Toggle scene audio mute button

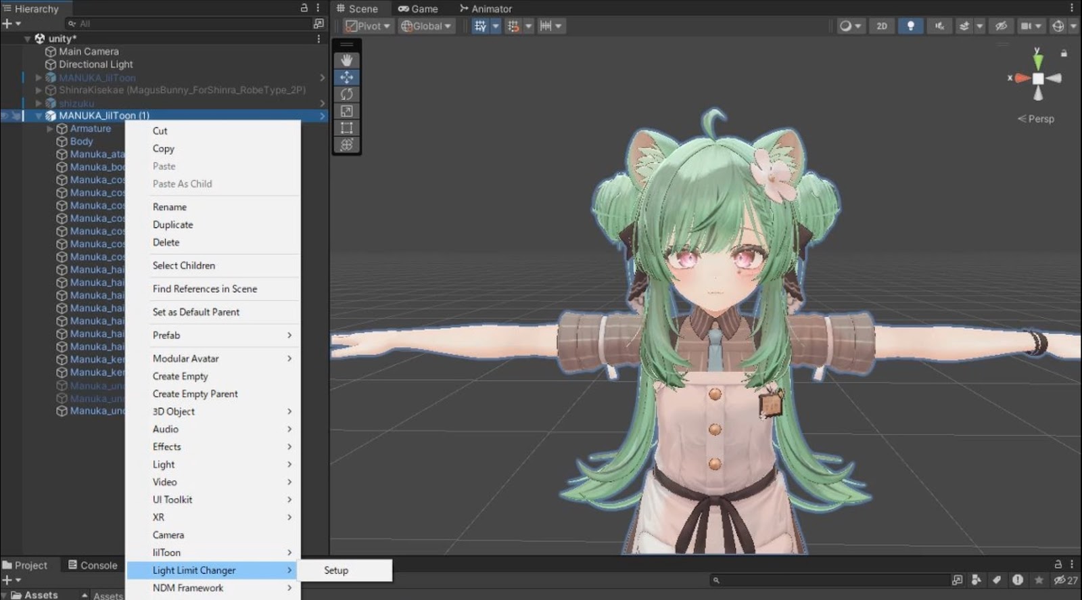click(940, 26)
